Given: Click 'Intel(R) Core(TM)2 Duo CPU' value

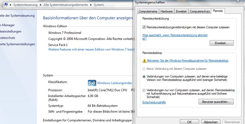Looking at the screenshot, I should (x=107, y=90).
